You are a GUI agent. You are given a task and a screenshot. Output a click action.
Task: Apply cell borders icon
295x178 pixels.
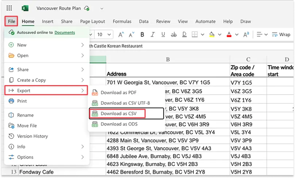click(195, 35)
